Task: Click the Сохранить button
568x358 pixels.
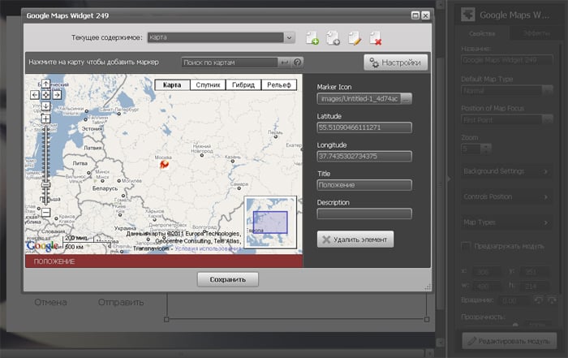Action: (227, 279)
